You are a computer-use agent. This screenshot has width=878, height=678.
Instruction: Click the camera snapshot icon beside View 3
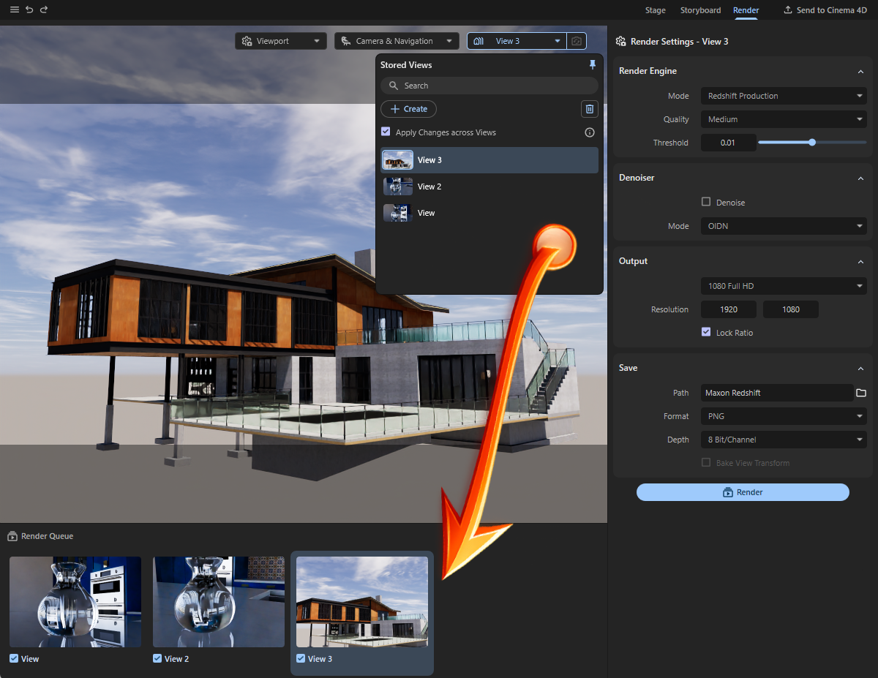pyautogui.click(x=577, y=41)
